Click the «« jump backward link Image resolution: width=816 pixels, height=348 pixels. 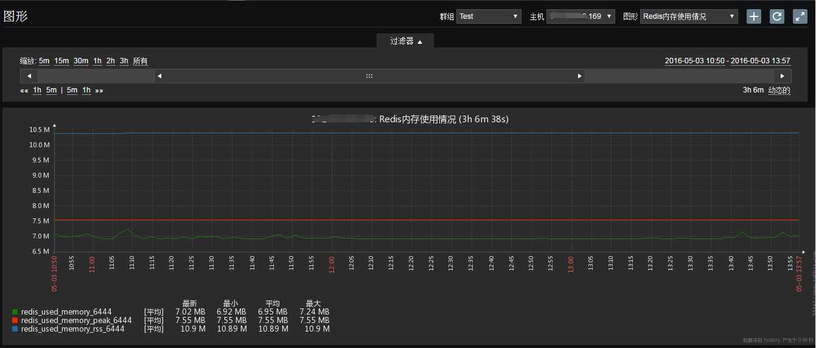click(x=24, y=90)
